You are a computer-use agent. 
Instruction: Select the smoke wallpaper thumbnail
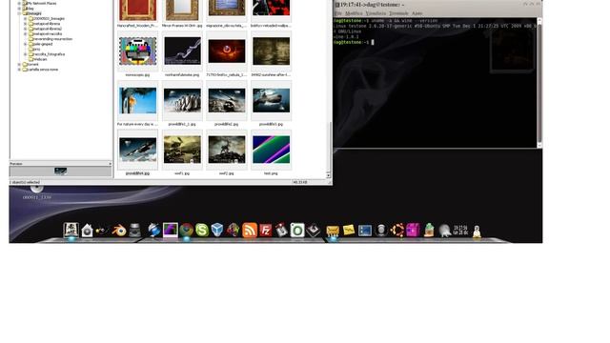click(x=182, y=50)
